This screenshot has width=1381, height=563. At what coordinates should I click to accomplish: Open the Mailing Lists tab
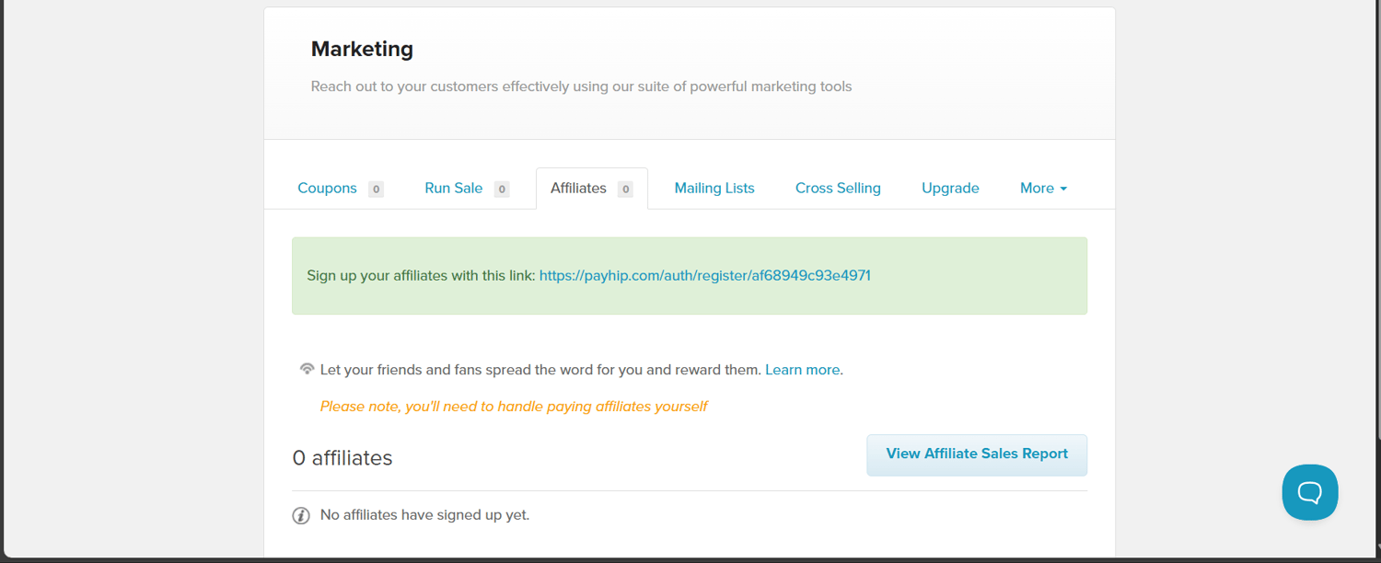[714, 188]
